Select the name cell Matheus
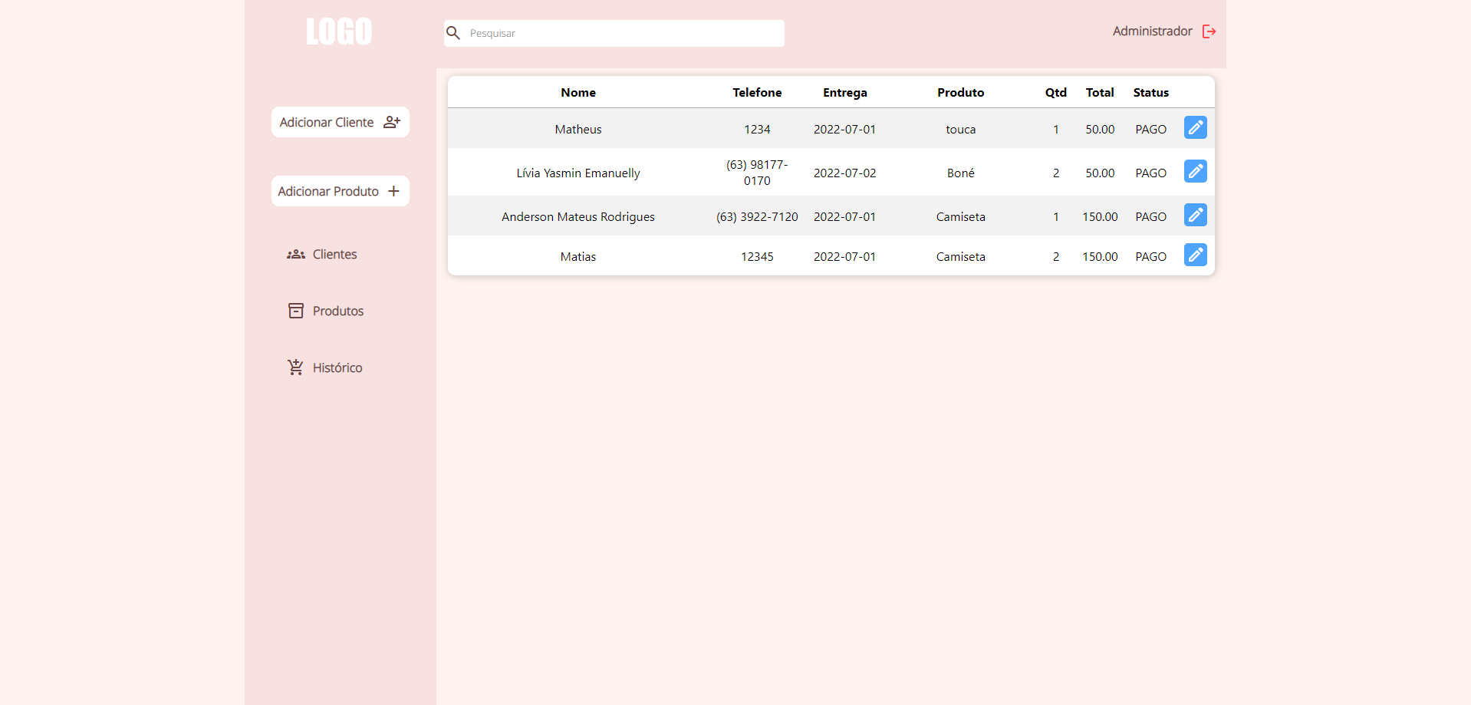The height and width of the screenshot is (705, 1471). click(578, 129)
